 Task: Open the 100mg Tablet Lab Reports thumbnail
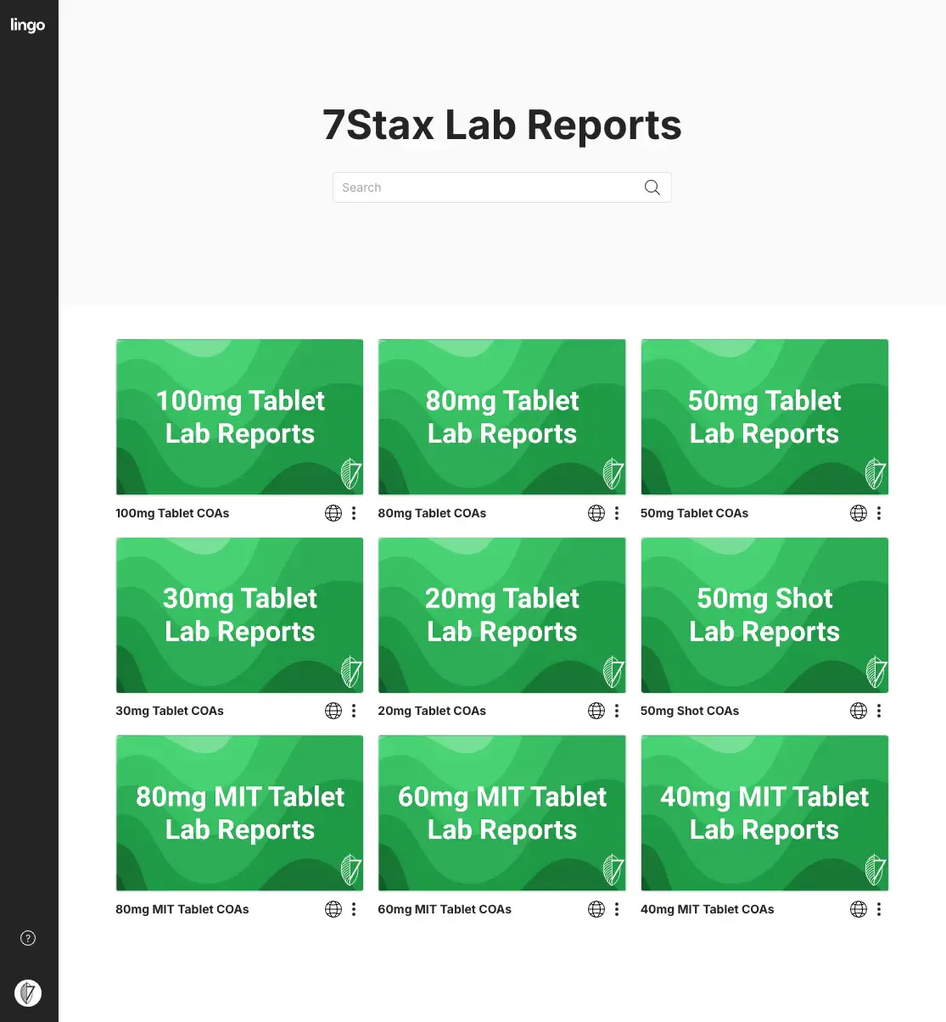click(x=239, y=417)
